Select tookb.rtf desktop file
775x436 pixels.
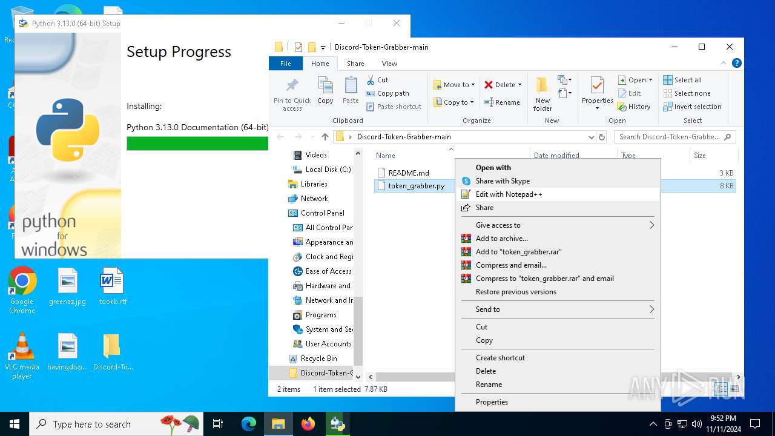(x=113, y=287)
